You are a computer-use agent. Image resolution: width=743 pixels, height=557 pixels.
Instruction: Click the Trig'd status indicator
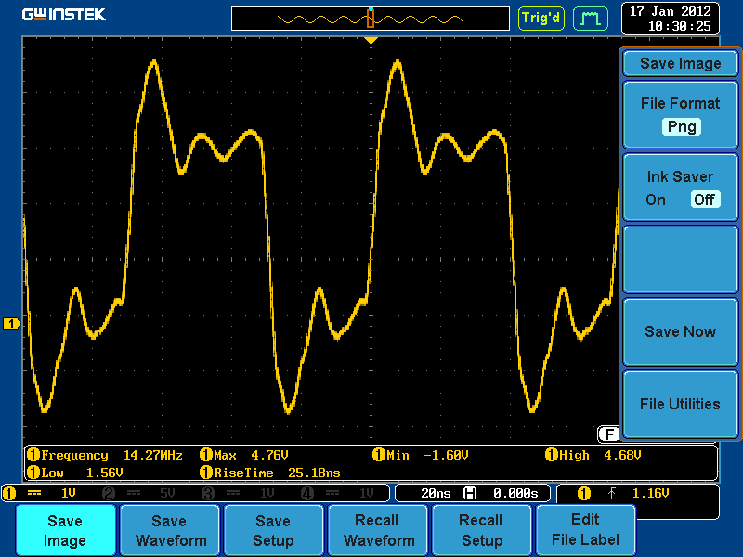click(x=541, y=19)
